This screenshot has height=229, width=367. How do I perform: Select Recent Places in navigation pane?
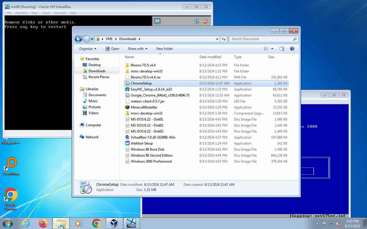click(99, 77)
